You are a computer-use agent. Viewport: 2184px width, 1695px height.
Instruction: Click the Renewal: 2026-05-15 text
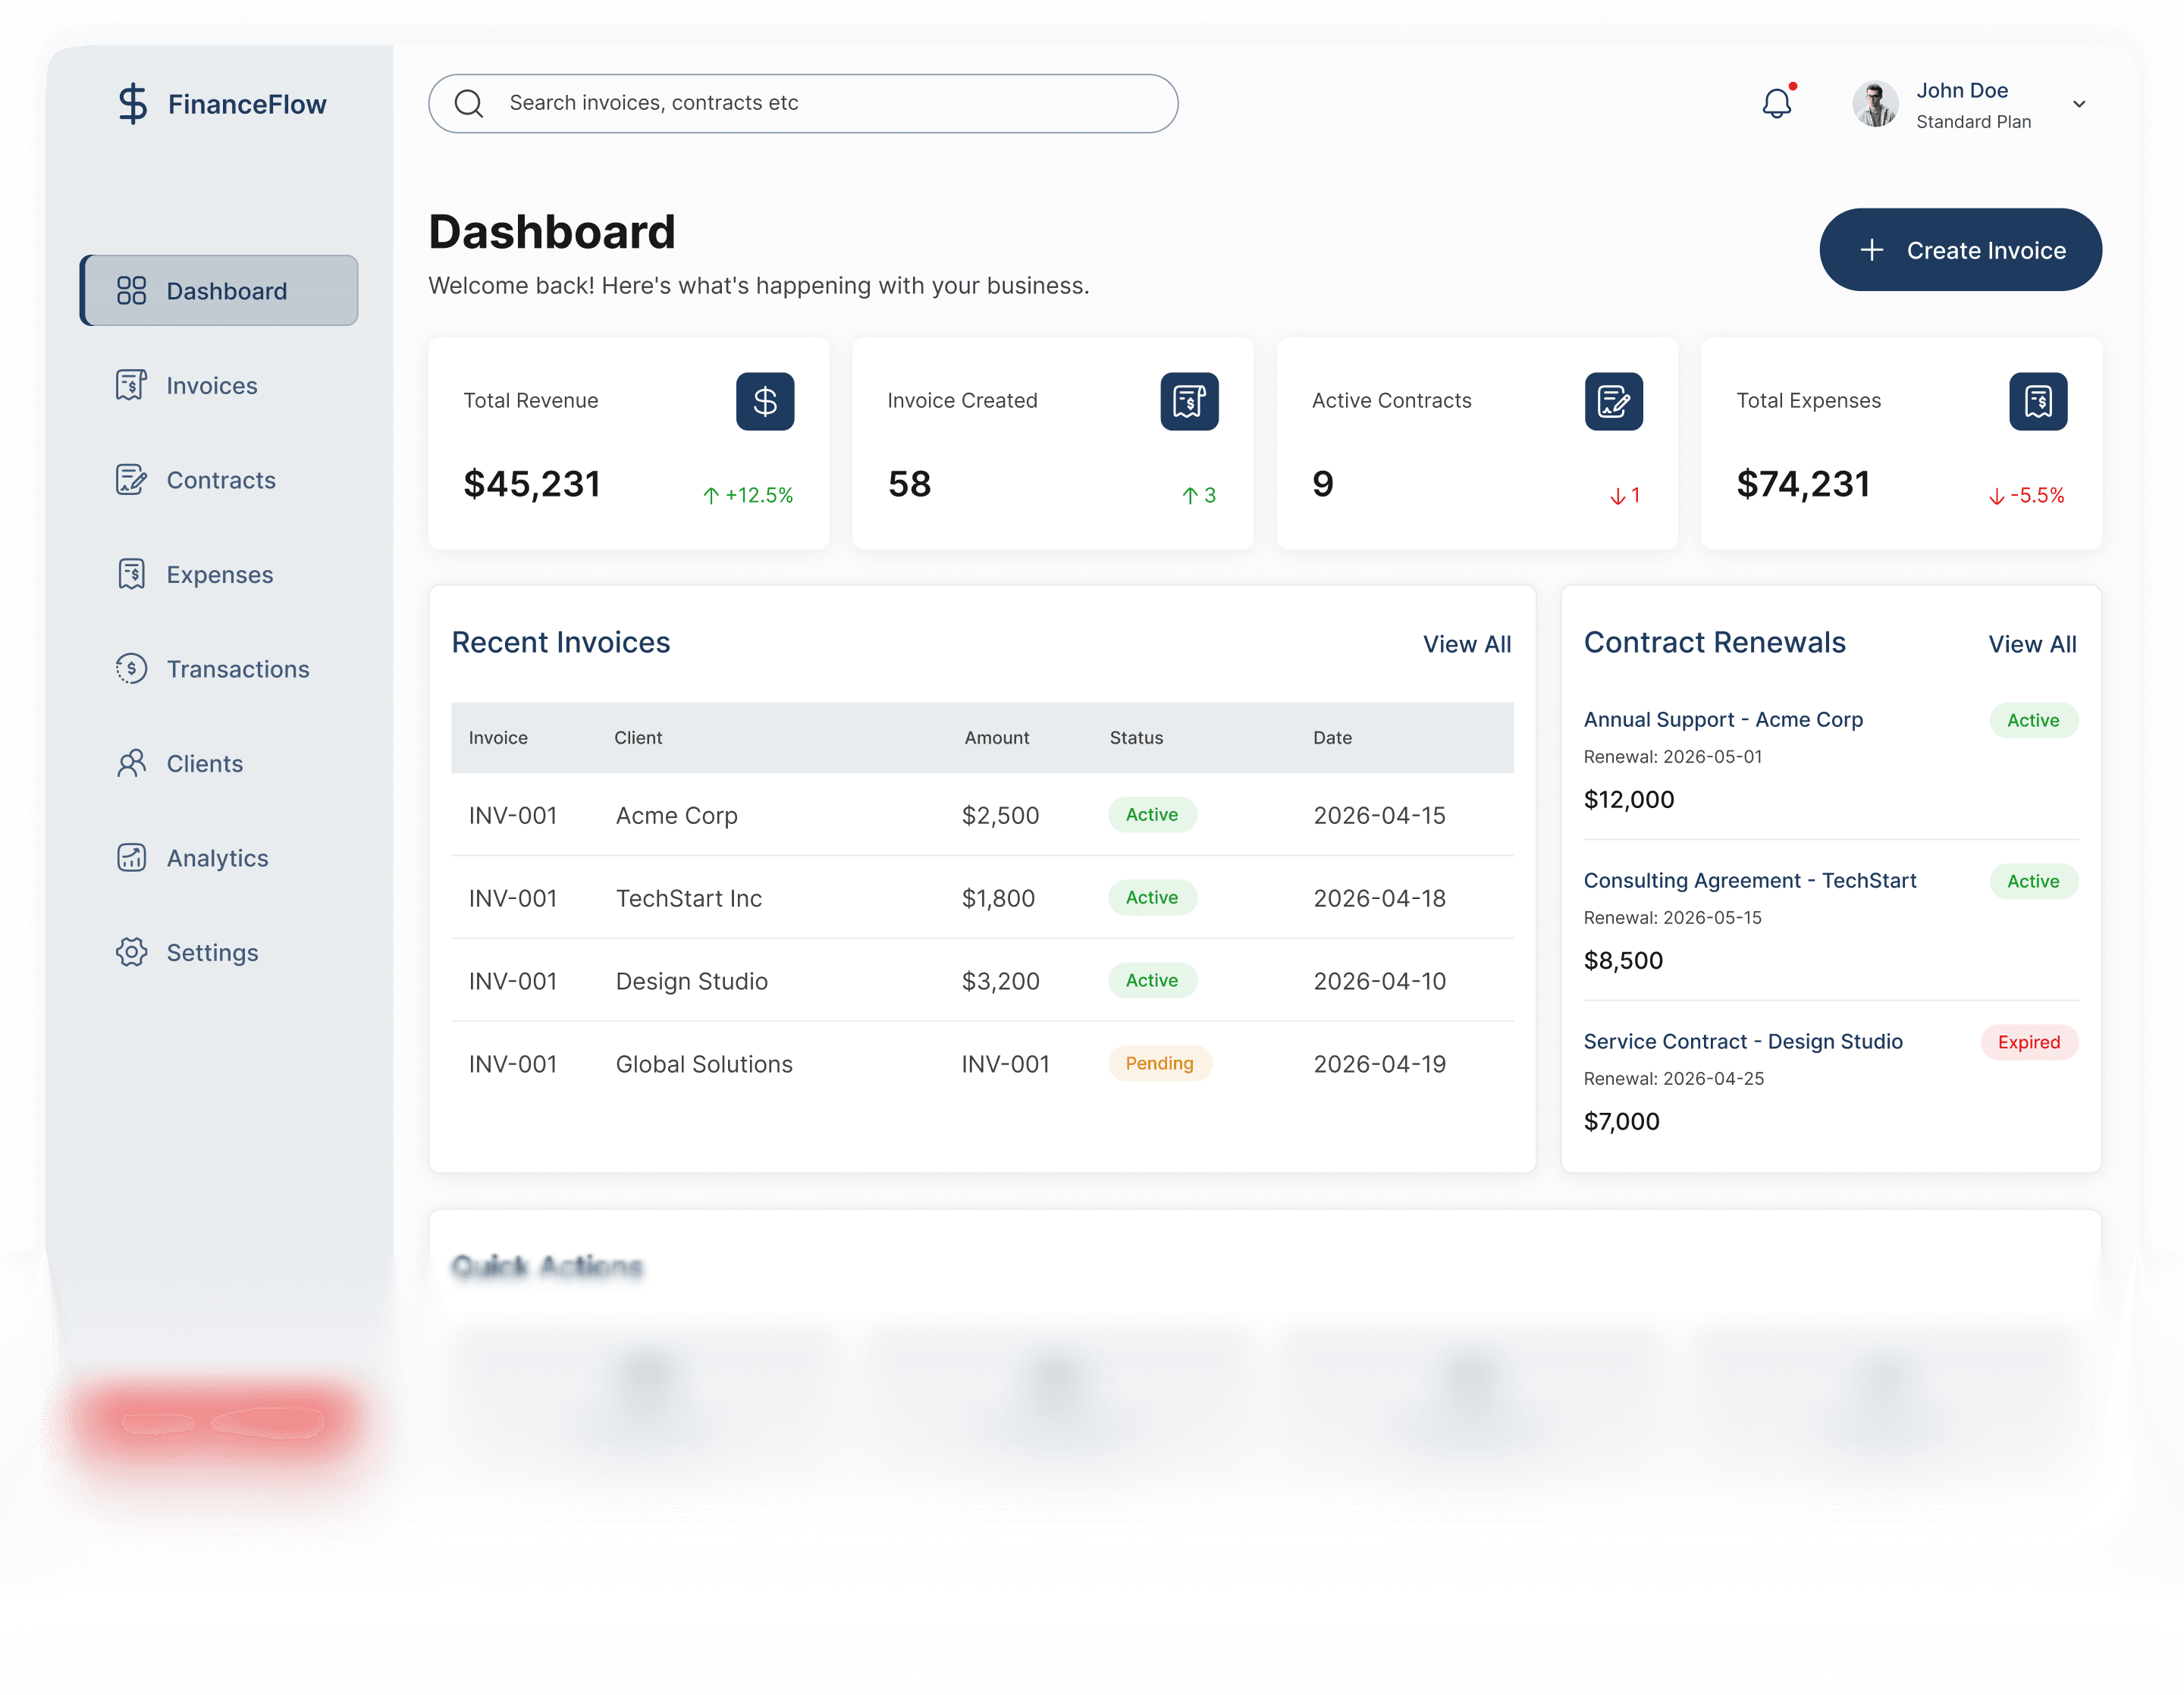point(1673,917)
